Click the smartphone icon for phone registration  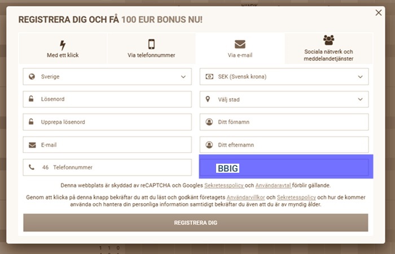pyautogui.click(x=151, y=45)
